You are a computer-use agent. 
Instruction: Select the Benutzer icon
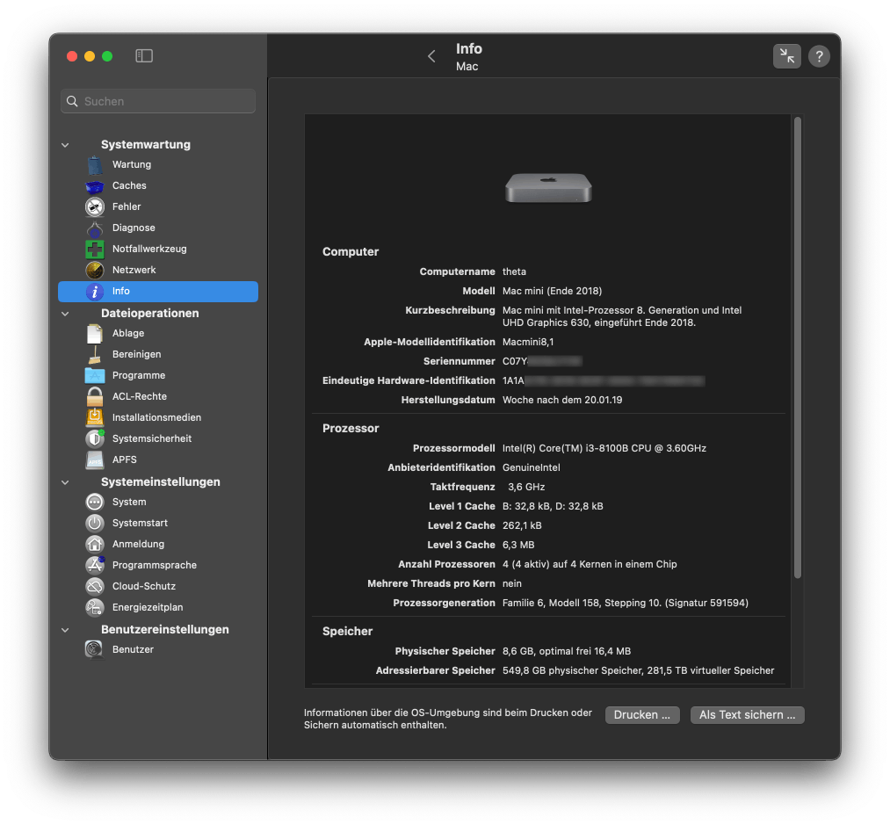(95, 649)
